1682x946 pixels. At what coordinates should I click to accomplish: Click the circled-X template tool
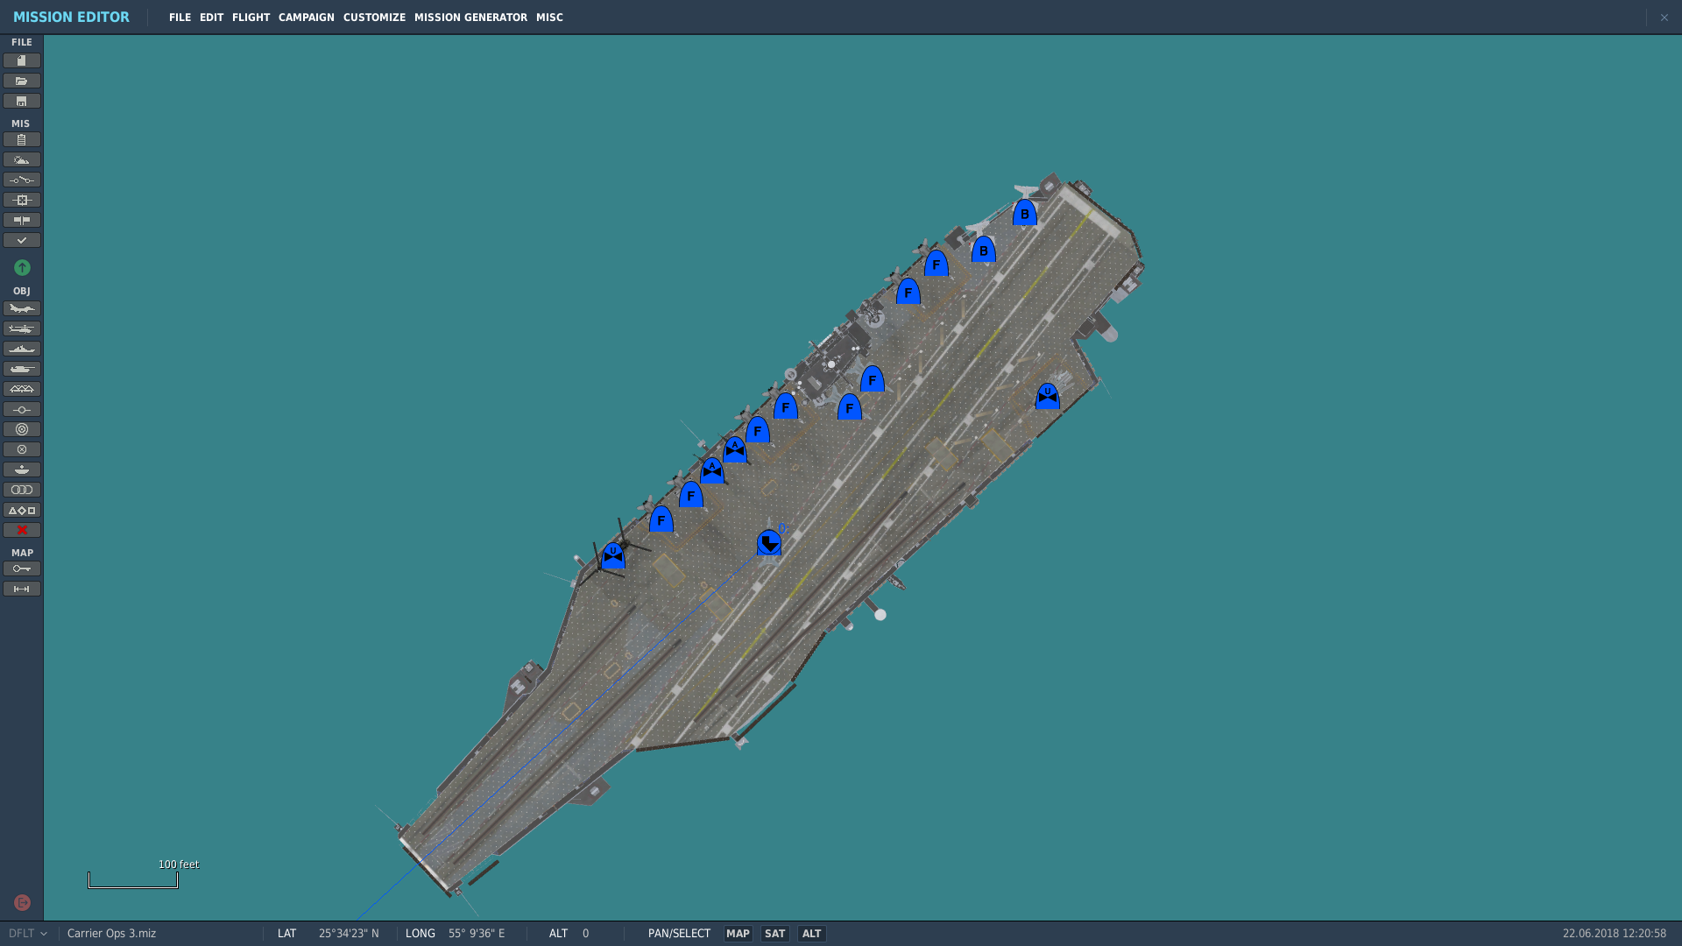pos(22,449)
